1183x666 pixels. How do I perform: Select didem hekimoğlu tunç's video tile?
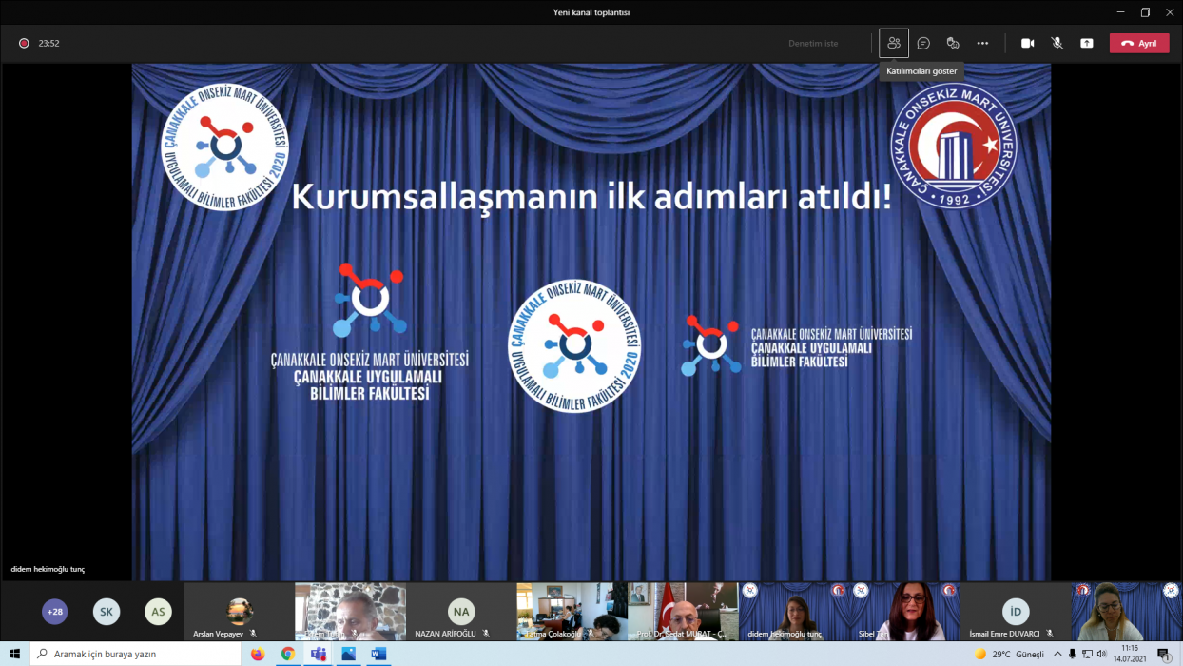click(795, 612)
